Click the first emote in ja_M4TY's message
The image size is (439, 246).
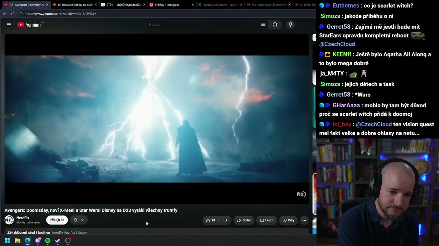coord(353,74)
